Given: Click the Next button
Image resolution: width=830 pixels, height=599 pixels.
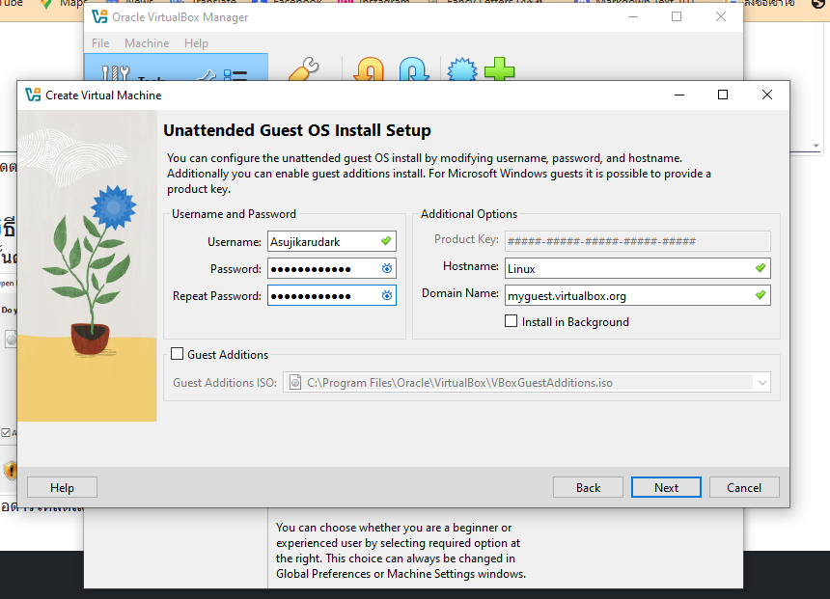Looking at the screenshot, I should (666, 487).
